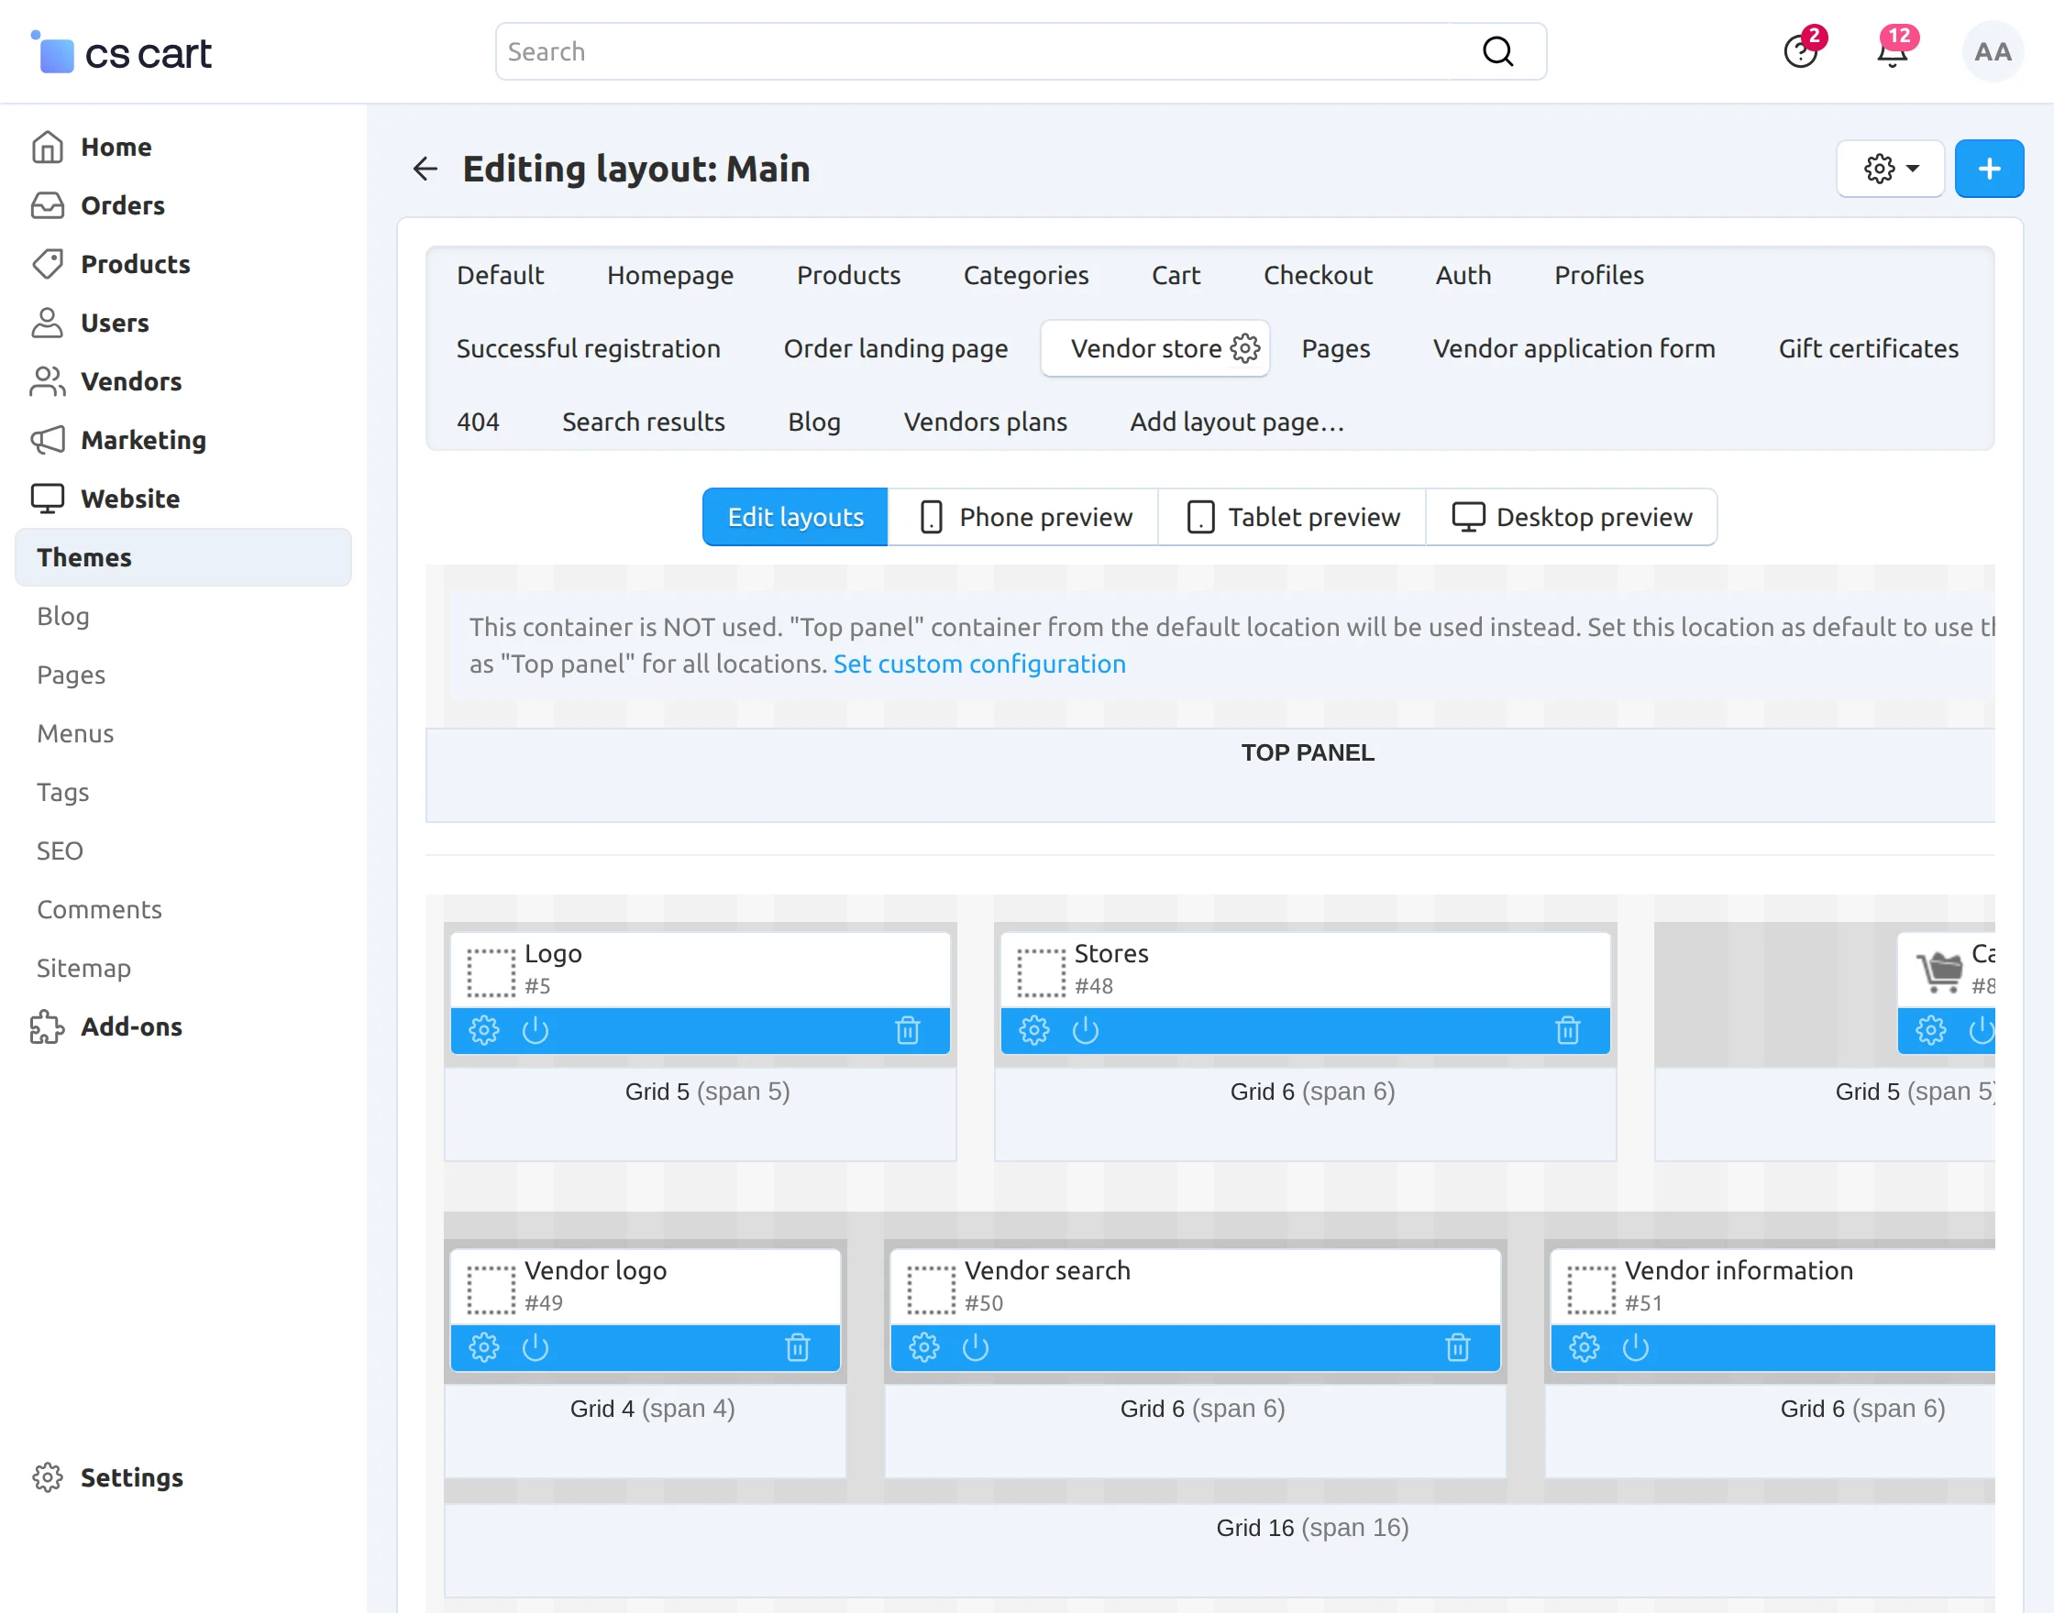Click Set custom configuration link
2054x1613 pixels.
coord(978,664)
